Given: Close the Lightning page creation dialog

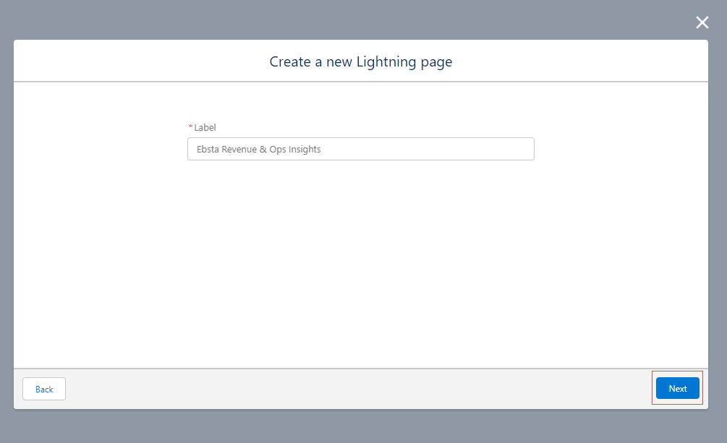Looking at the screenshot, I should click(x=702, y=22).
